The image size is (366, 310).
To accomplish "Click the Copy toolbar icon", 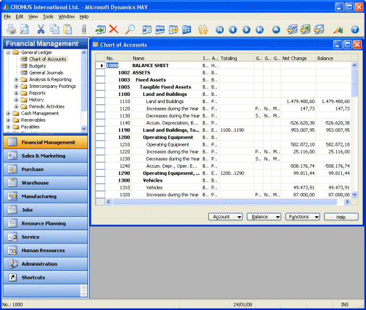I will click(x=55, y=29).
